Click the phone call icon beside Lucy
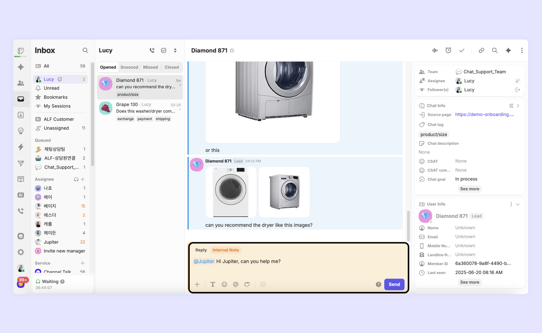542x333 pixels. tap(152, 50)
